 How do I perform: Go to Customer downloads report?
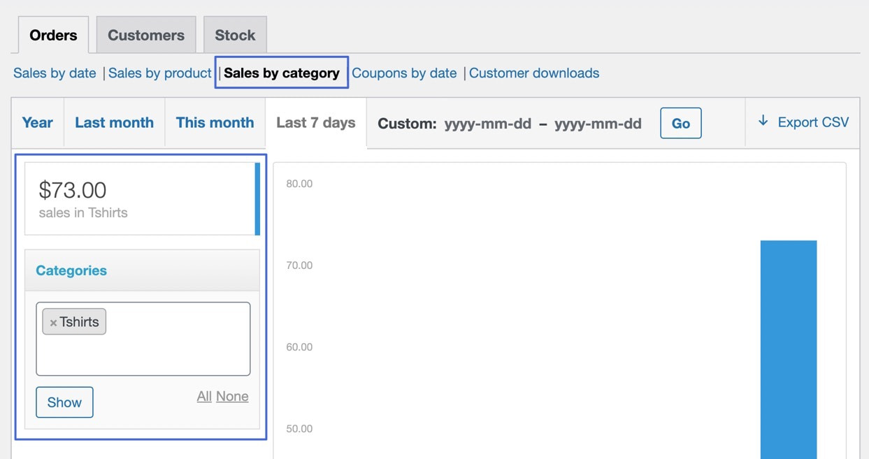(533, 73)
